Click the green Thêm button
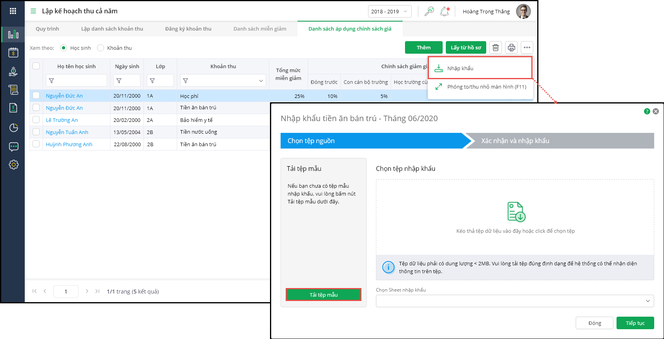The image size is (664, 339). click(x=424, y=47)
